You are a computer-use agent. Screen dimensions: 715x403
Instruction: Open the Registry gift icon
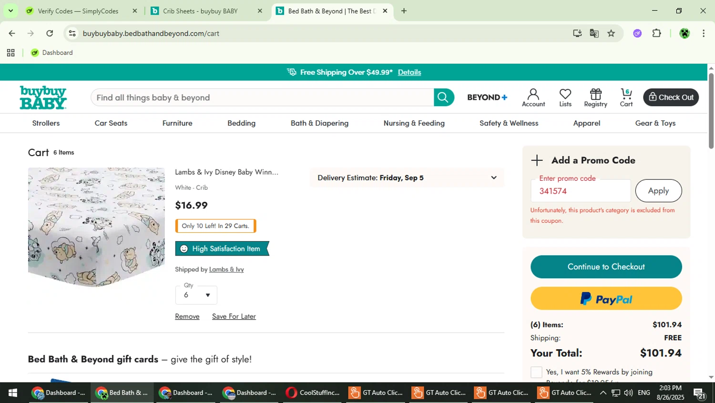pyautogui.click(x=595, y=98)
